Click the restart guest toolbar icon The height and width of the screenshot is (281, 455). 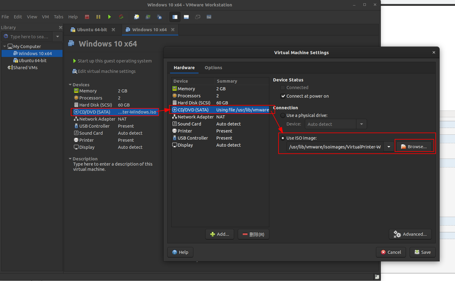coord(121,17)
